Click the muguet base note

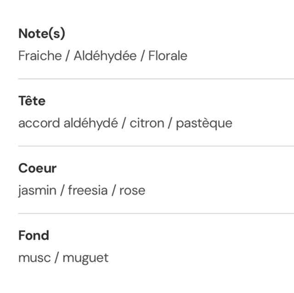pyautogui.click(x=85, y=258)
